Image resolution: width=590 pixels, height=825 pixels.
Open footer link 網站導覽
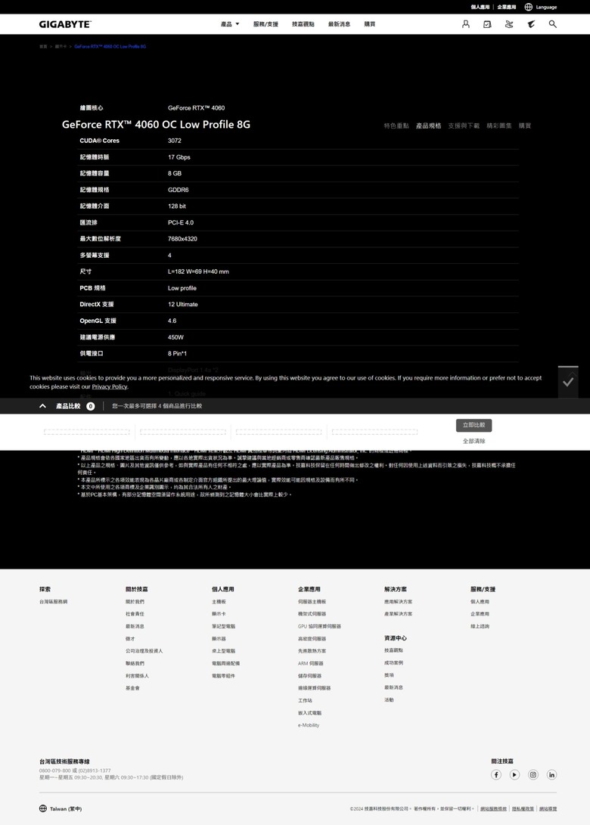tap(548, 808)
